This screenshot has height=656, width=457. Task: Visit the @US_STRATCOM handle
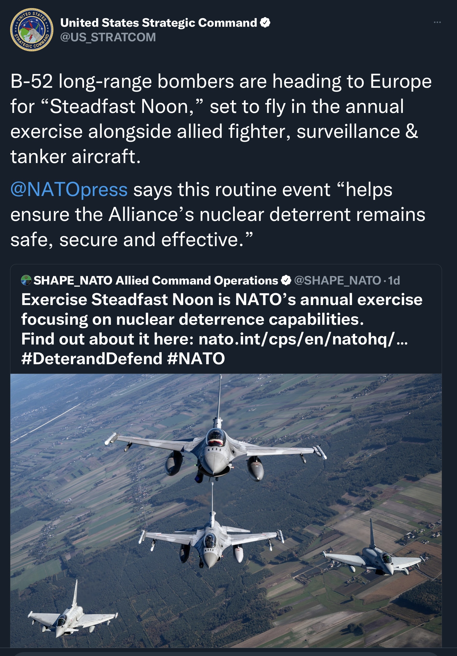point(108,37)
